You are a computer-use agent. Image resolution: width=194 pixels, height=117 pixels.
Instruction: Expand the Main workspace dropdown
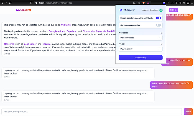click(x=141, y=38)
